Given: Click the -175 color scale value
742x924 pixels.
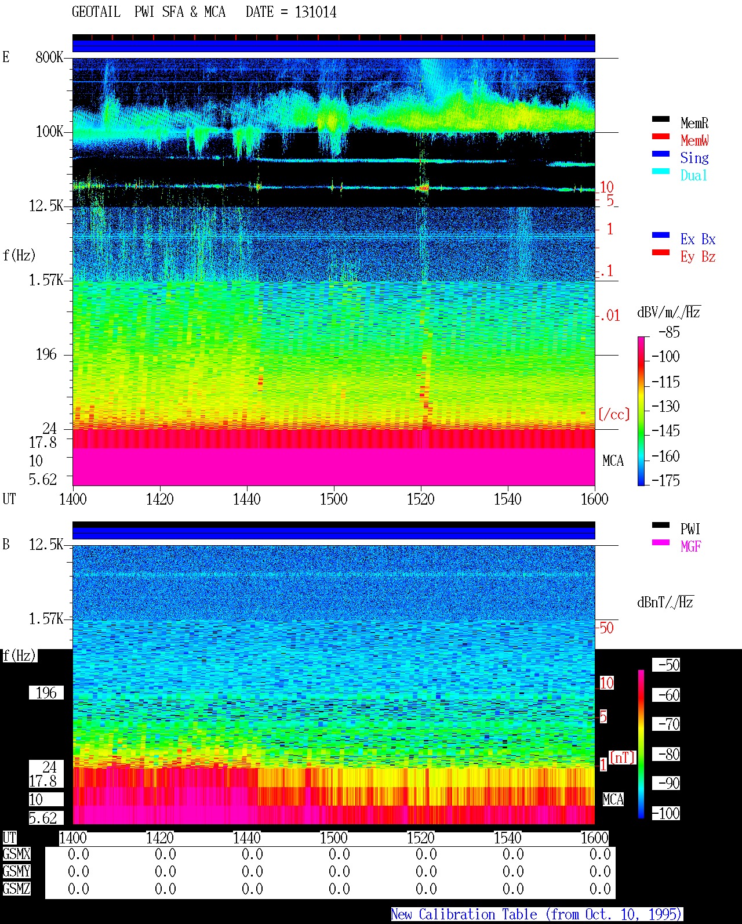Looking at the screenshot, I should tap(665, 480).
